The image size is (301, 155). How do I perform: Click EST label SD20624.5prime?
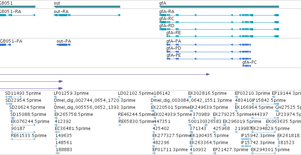tap(27, 107)
